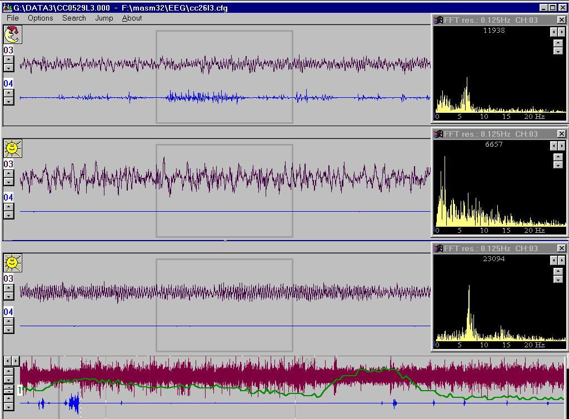Click the left arrow in the FFT window showing 11938
This screenshot has width=569, height=419.
tap(553, 32)
